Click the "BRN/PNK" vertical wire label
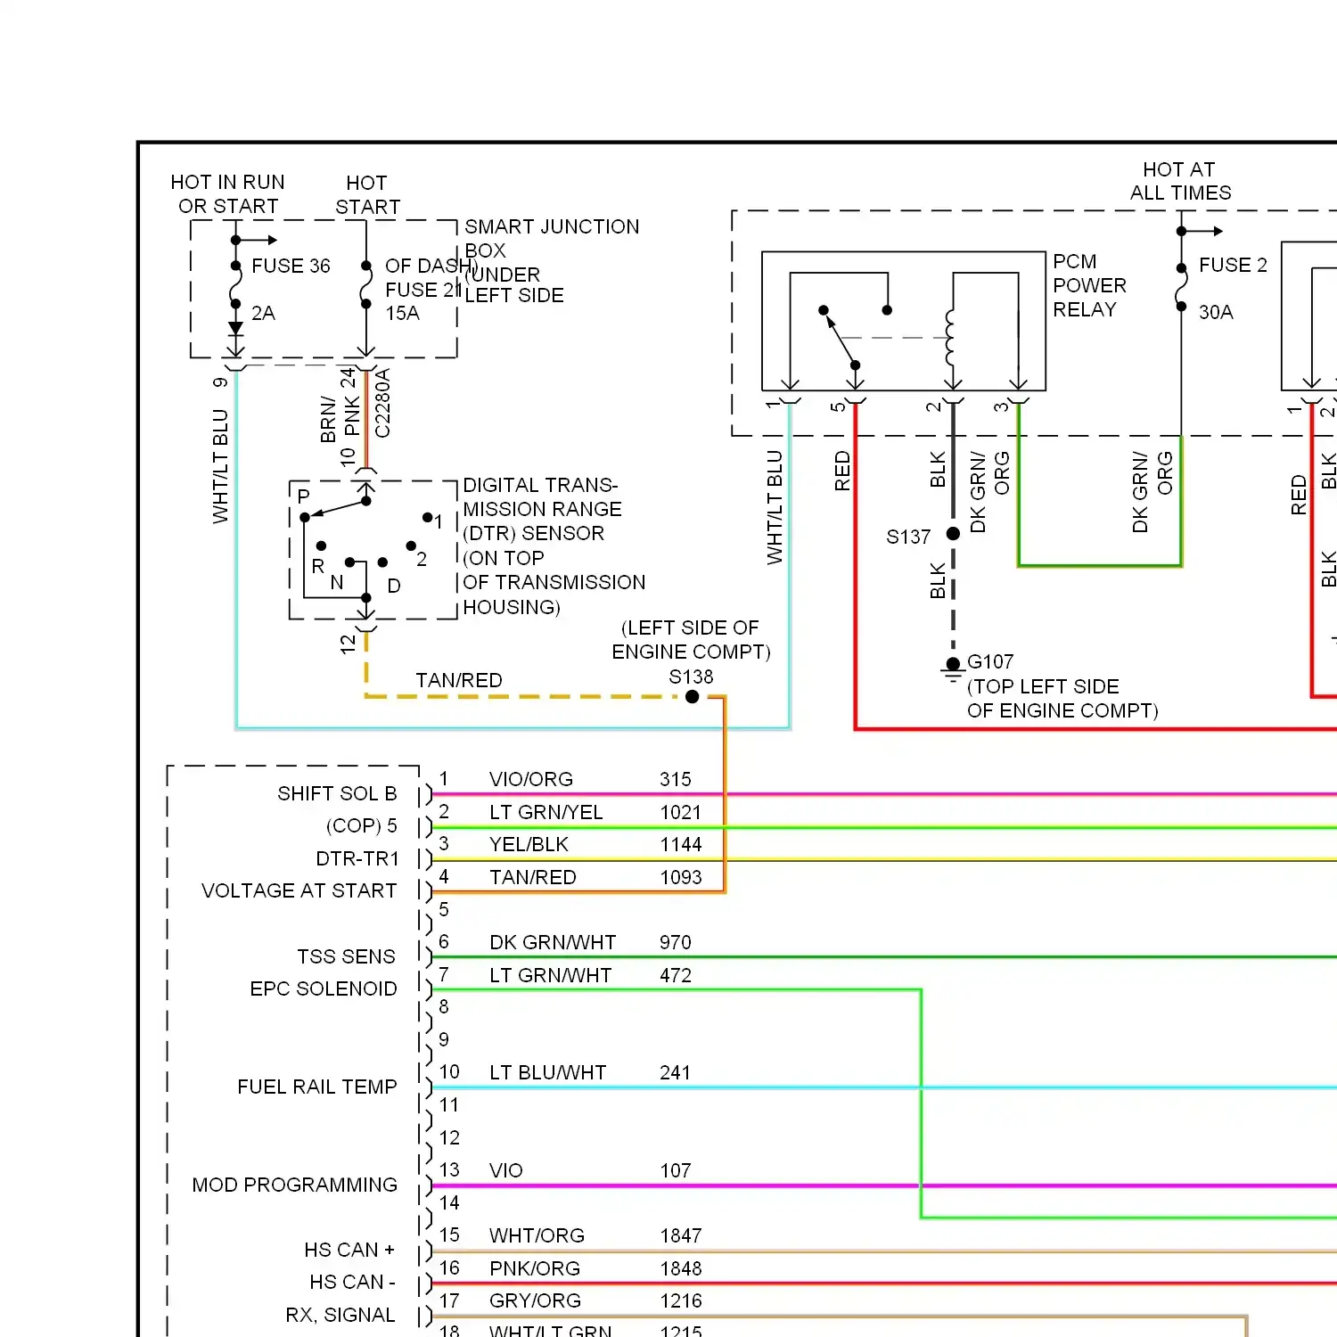 340,419
